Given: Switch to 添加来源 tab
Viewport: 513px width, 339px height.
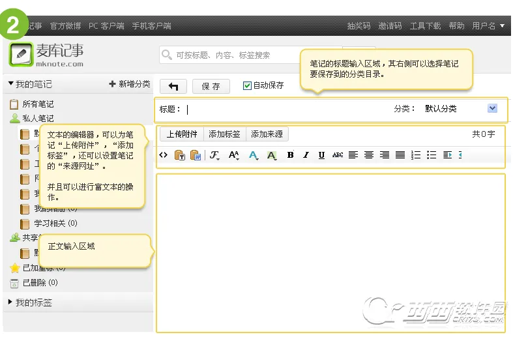Looking at the screenshot, I should point(267,134).
